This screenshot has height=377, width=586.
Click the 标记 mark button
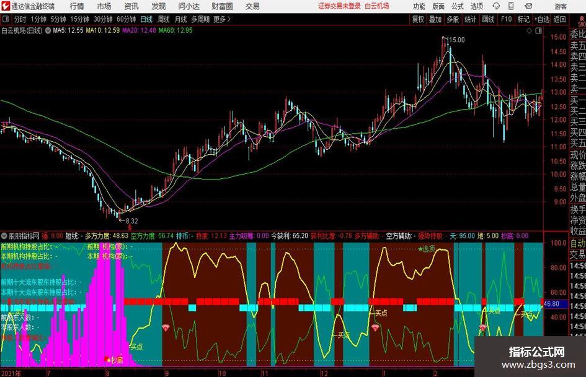point(523,19)
